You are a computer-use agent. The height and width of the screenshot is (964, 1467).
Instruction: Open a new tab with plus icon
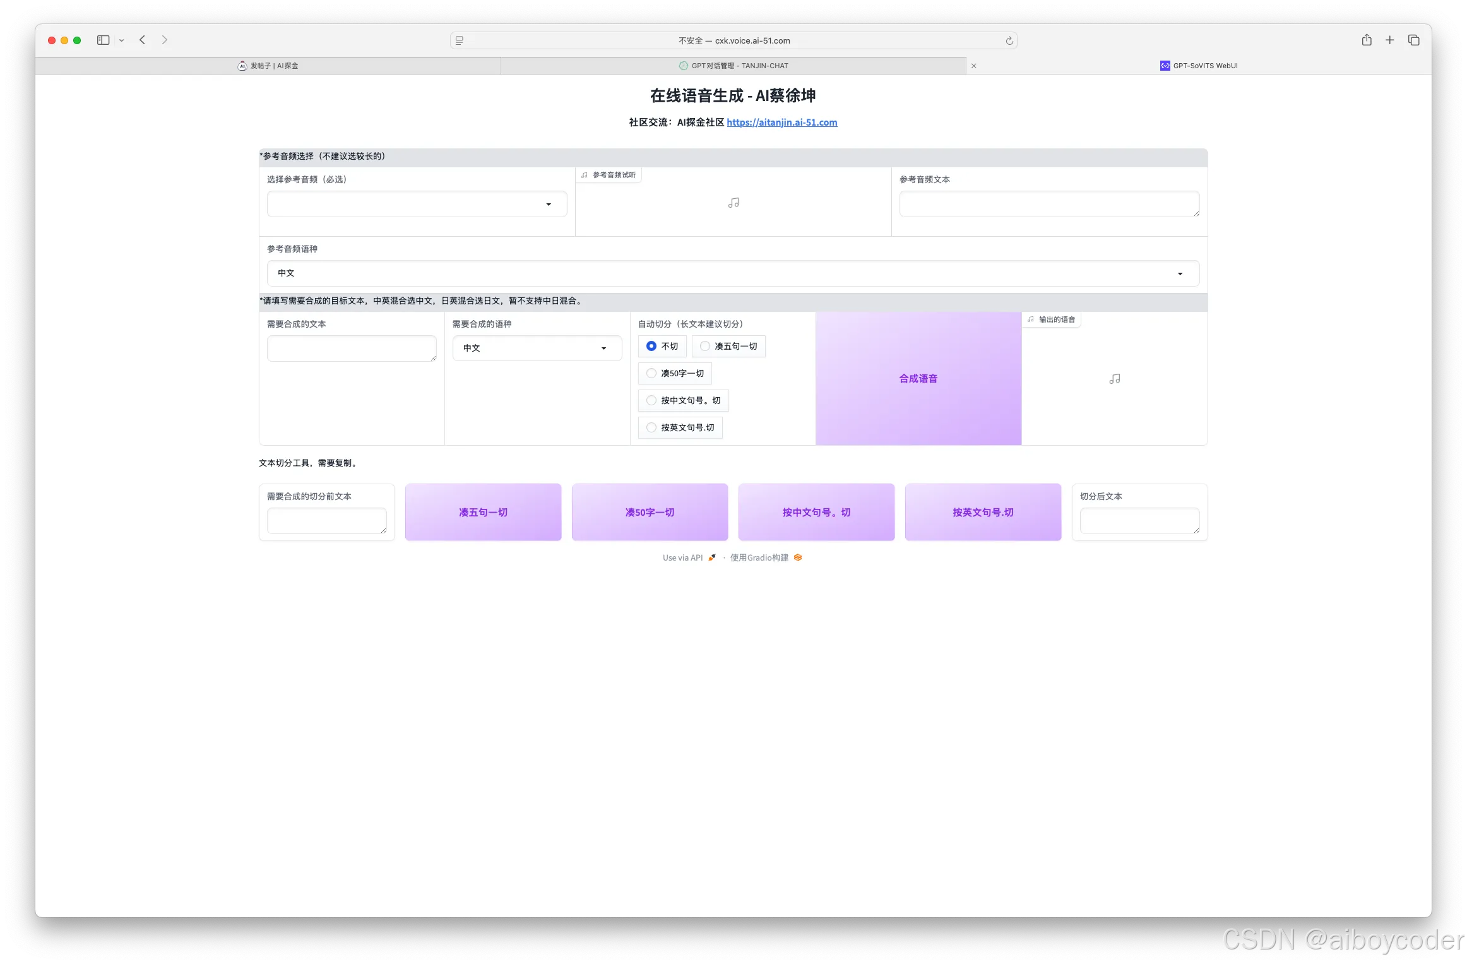(x=1390, y=40)
